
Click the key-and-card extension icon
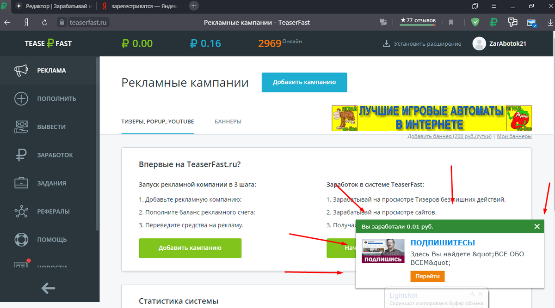tap(512, 22)
